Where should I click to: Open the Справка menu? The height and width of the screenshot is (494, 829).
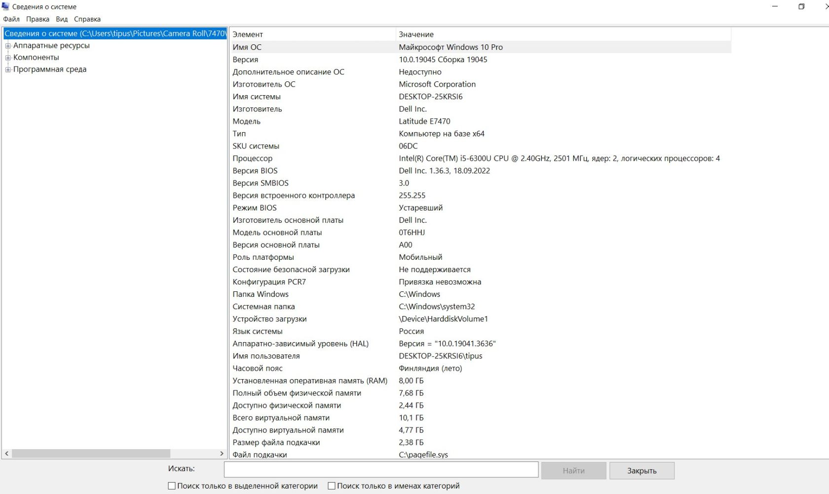tap(87, 19)
